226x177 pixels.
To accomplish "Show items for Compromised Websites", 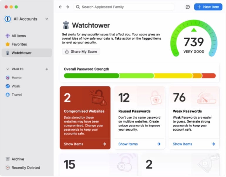I will pos(85,144).
